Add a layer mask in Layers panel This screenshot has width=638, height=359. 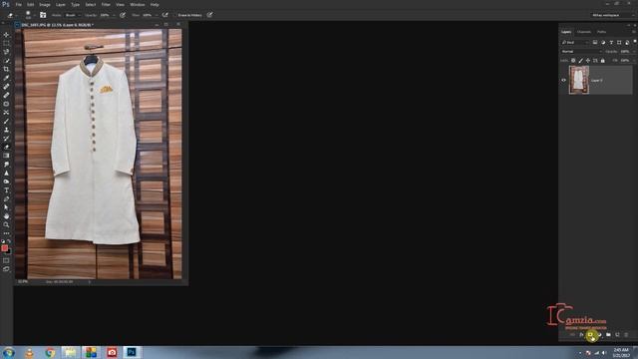[590, 335]
